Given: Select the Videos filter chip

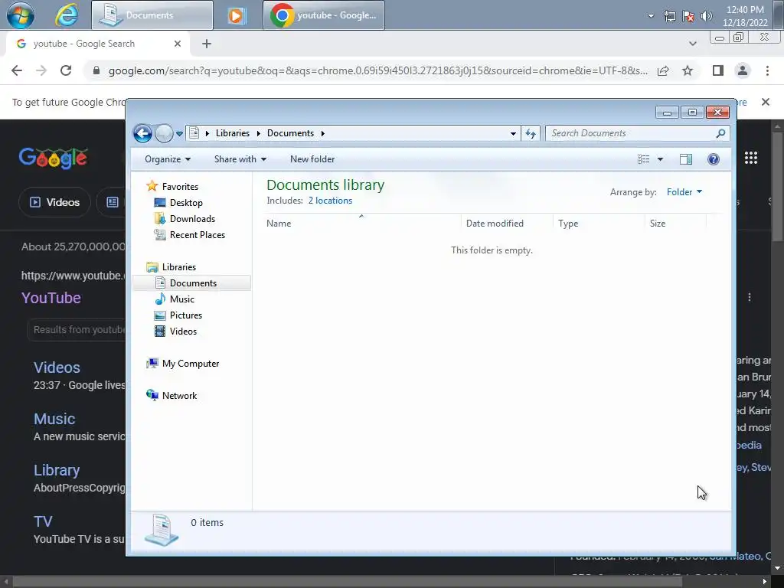Looking at the screenshot, I should 54,202.
